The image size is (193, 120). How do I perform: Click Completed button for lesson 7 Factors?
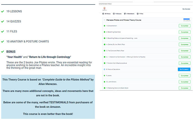184,63
